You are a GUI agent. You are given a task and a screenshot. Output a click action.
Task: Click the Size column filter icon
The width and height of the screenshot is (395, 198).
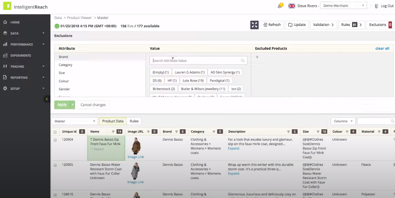coord(318,132)
